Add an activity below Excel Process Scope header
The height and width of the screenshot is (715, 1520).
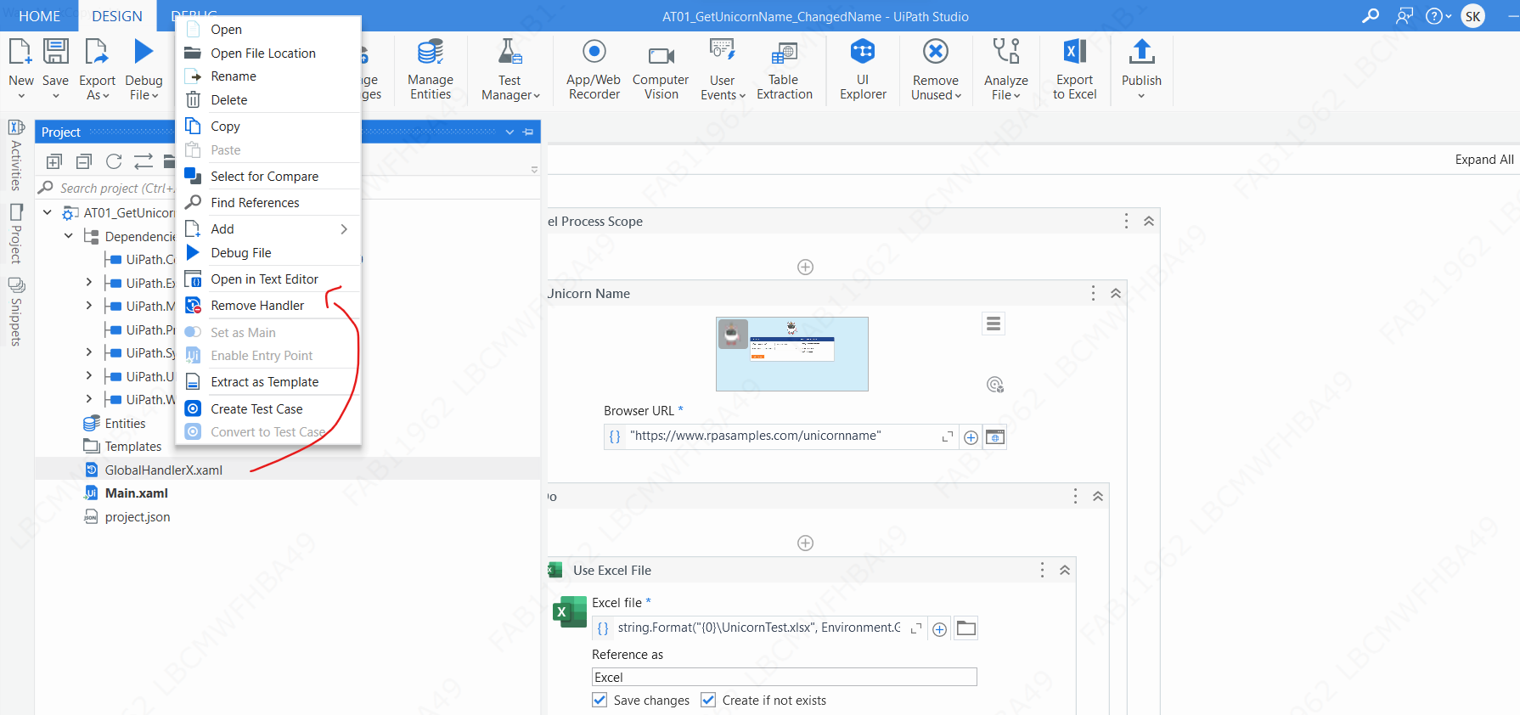[x=806, y=267]
